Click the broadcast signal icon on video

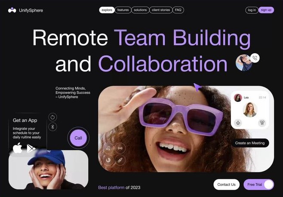[x=120, y=148]
